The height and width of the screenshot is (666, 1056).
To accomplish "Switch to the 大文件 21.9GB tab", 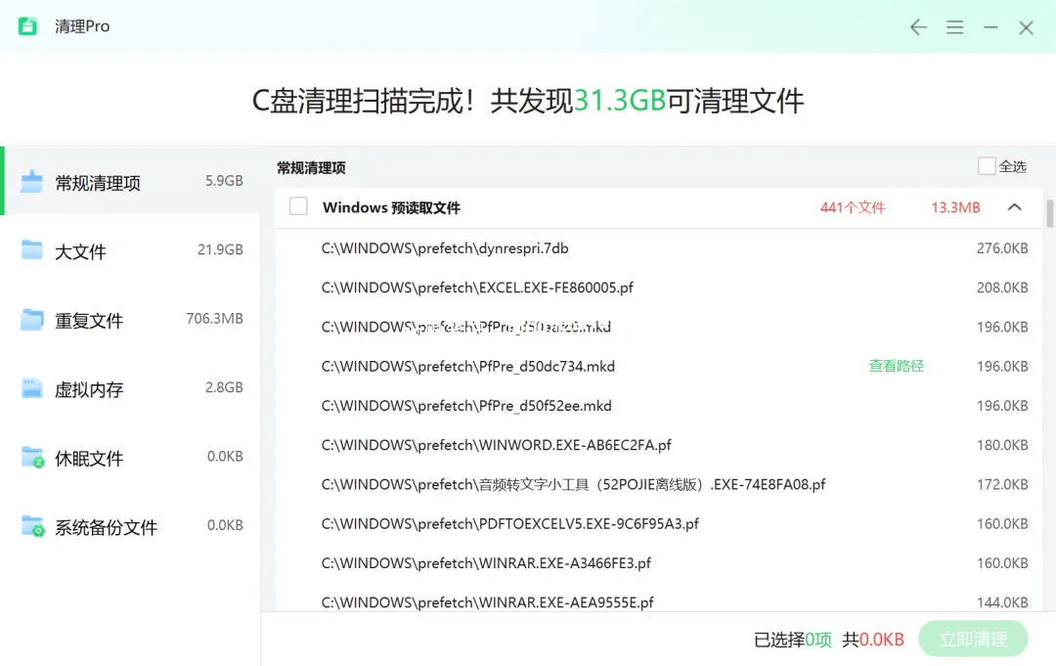I will [x=130, y=250].
